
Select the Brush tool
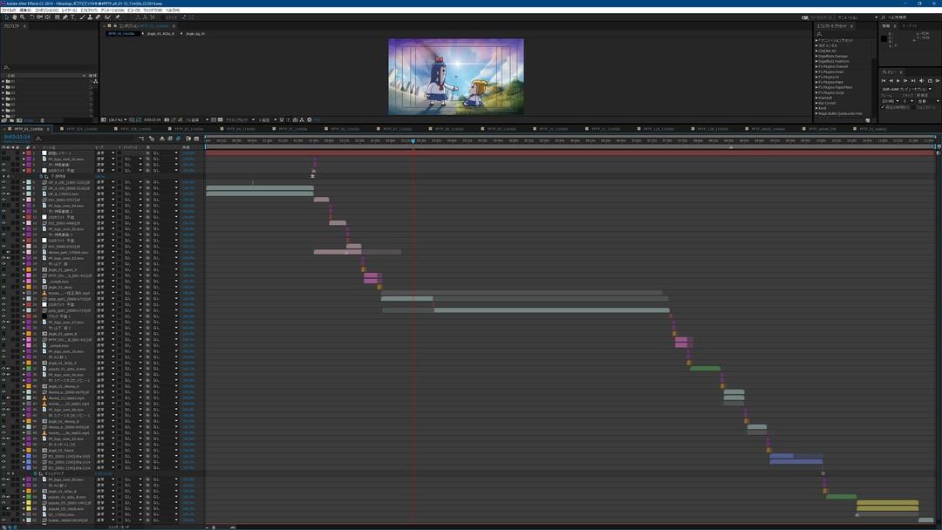(x=82, y=17)
